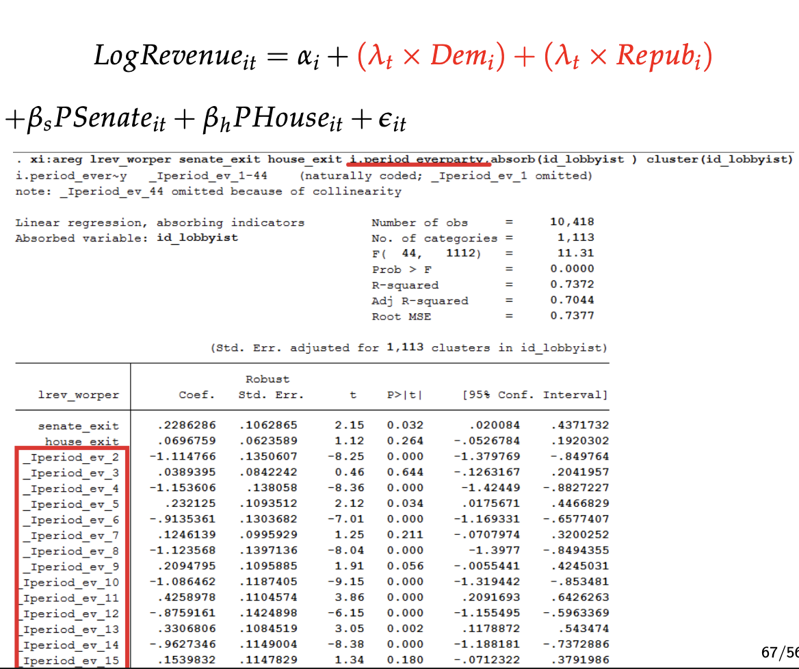Image resolution: width=799 pixels, height=669 pixels.
Task: Select the _Iperiod_ev_2 row label
Action: point(71,457)
